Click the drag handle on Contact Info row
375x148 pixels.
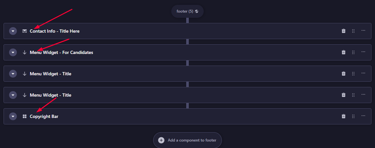353,31
